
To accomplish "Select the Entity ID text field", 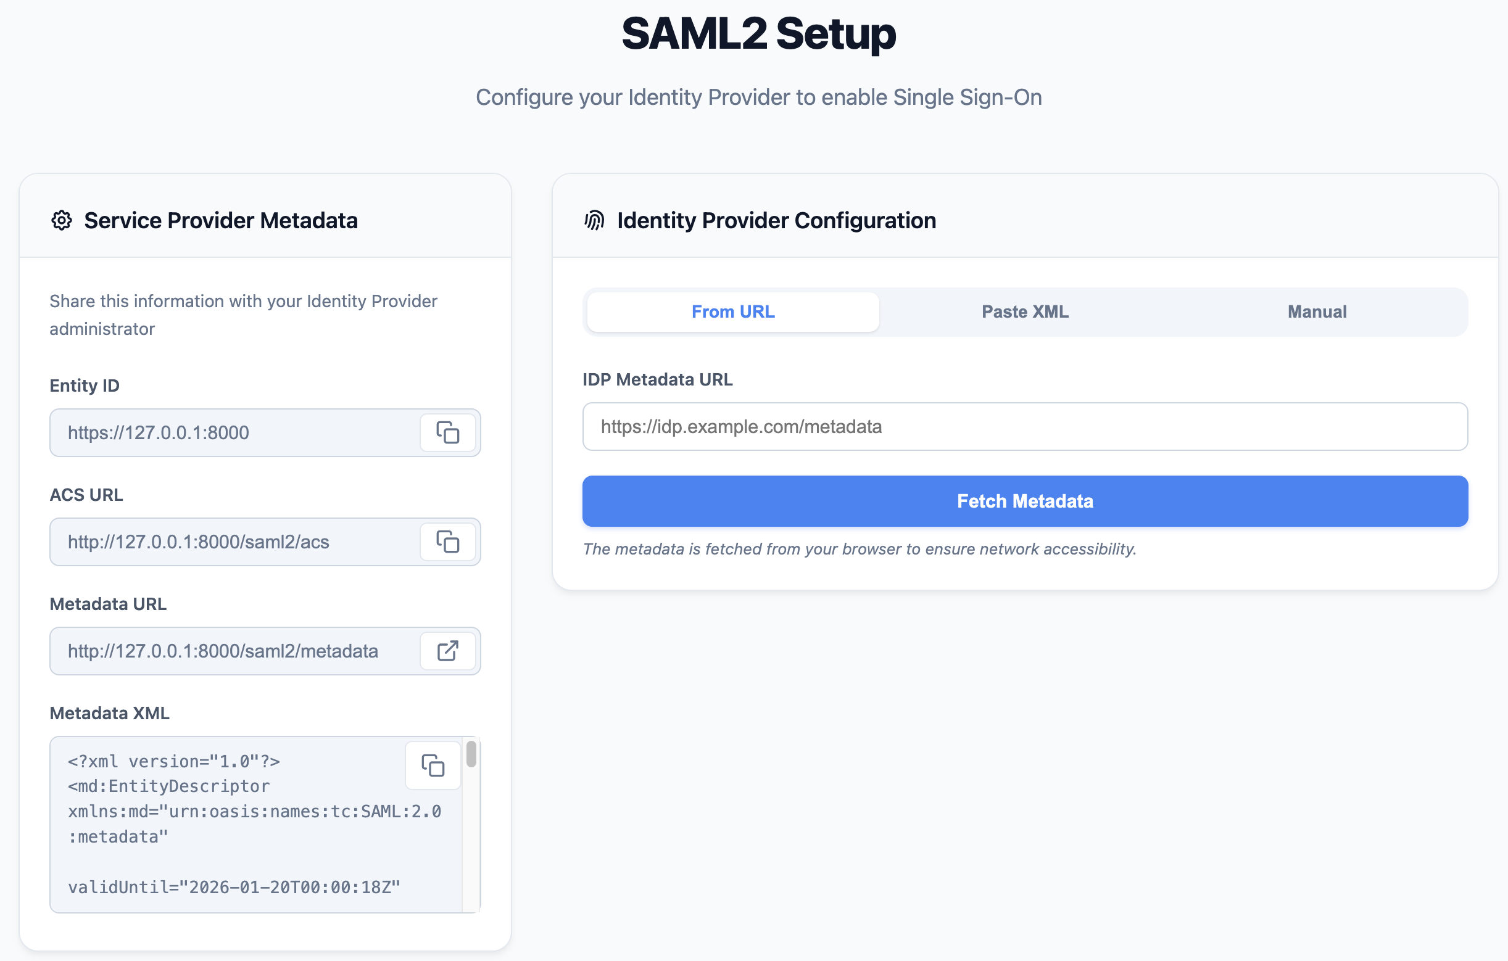I will (x=238, y=432).
